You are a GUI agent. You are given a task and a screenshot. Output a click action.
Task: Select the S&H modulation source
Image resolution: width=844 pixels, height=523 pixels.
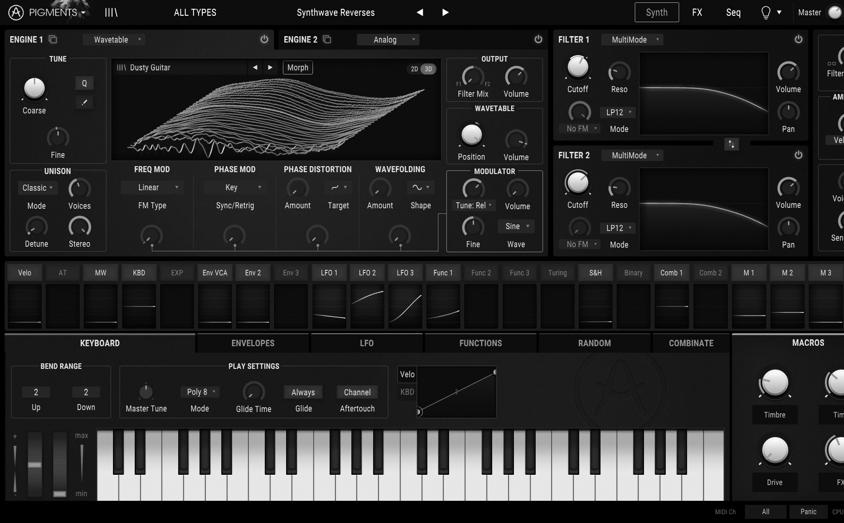tap(595, 273)
